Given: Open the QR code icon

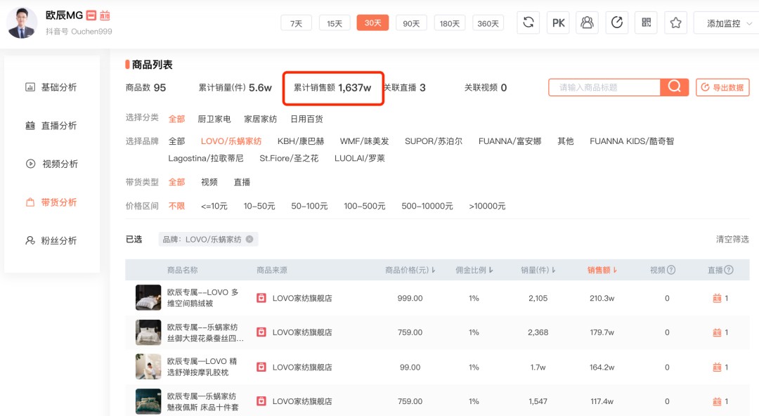Looking at the screenshot, I should (647, 22).
